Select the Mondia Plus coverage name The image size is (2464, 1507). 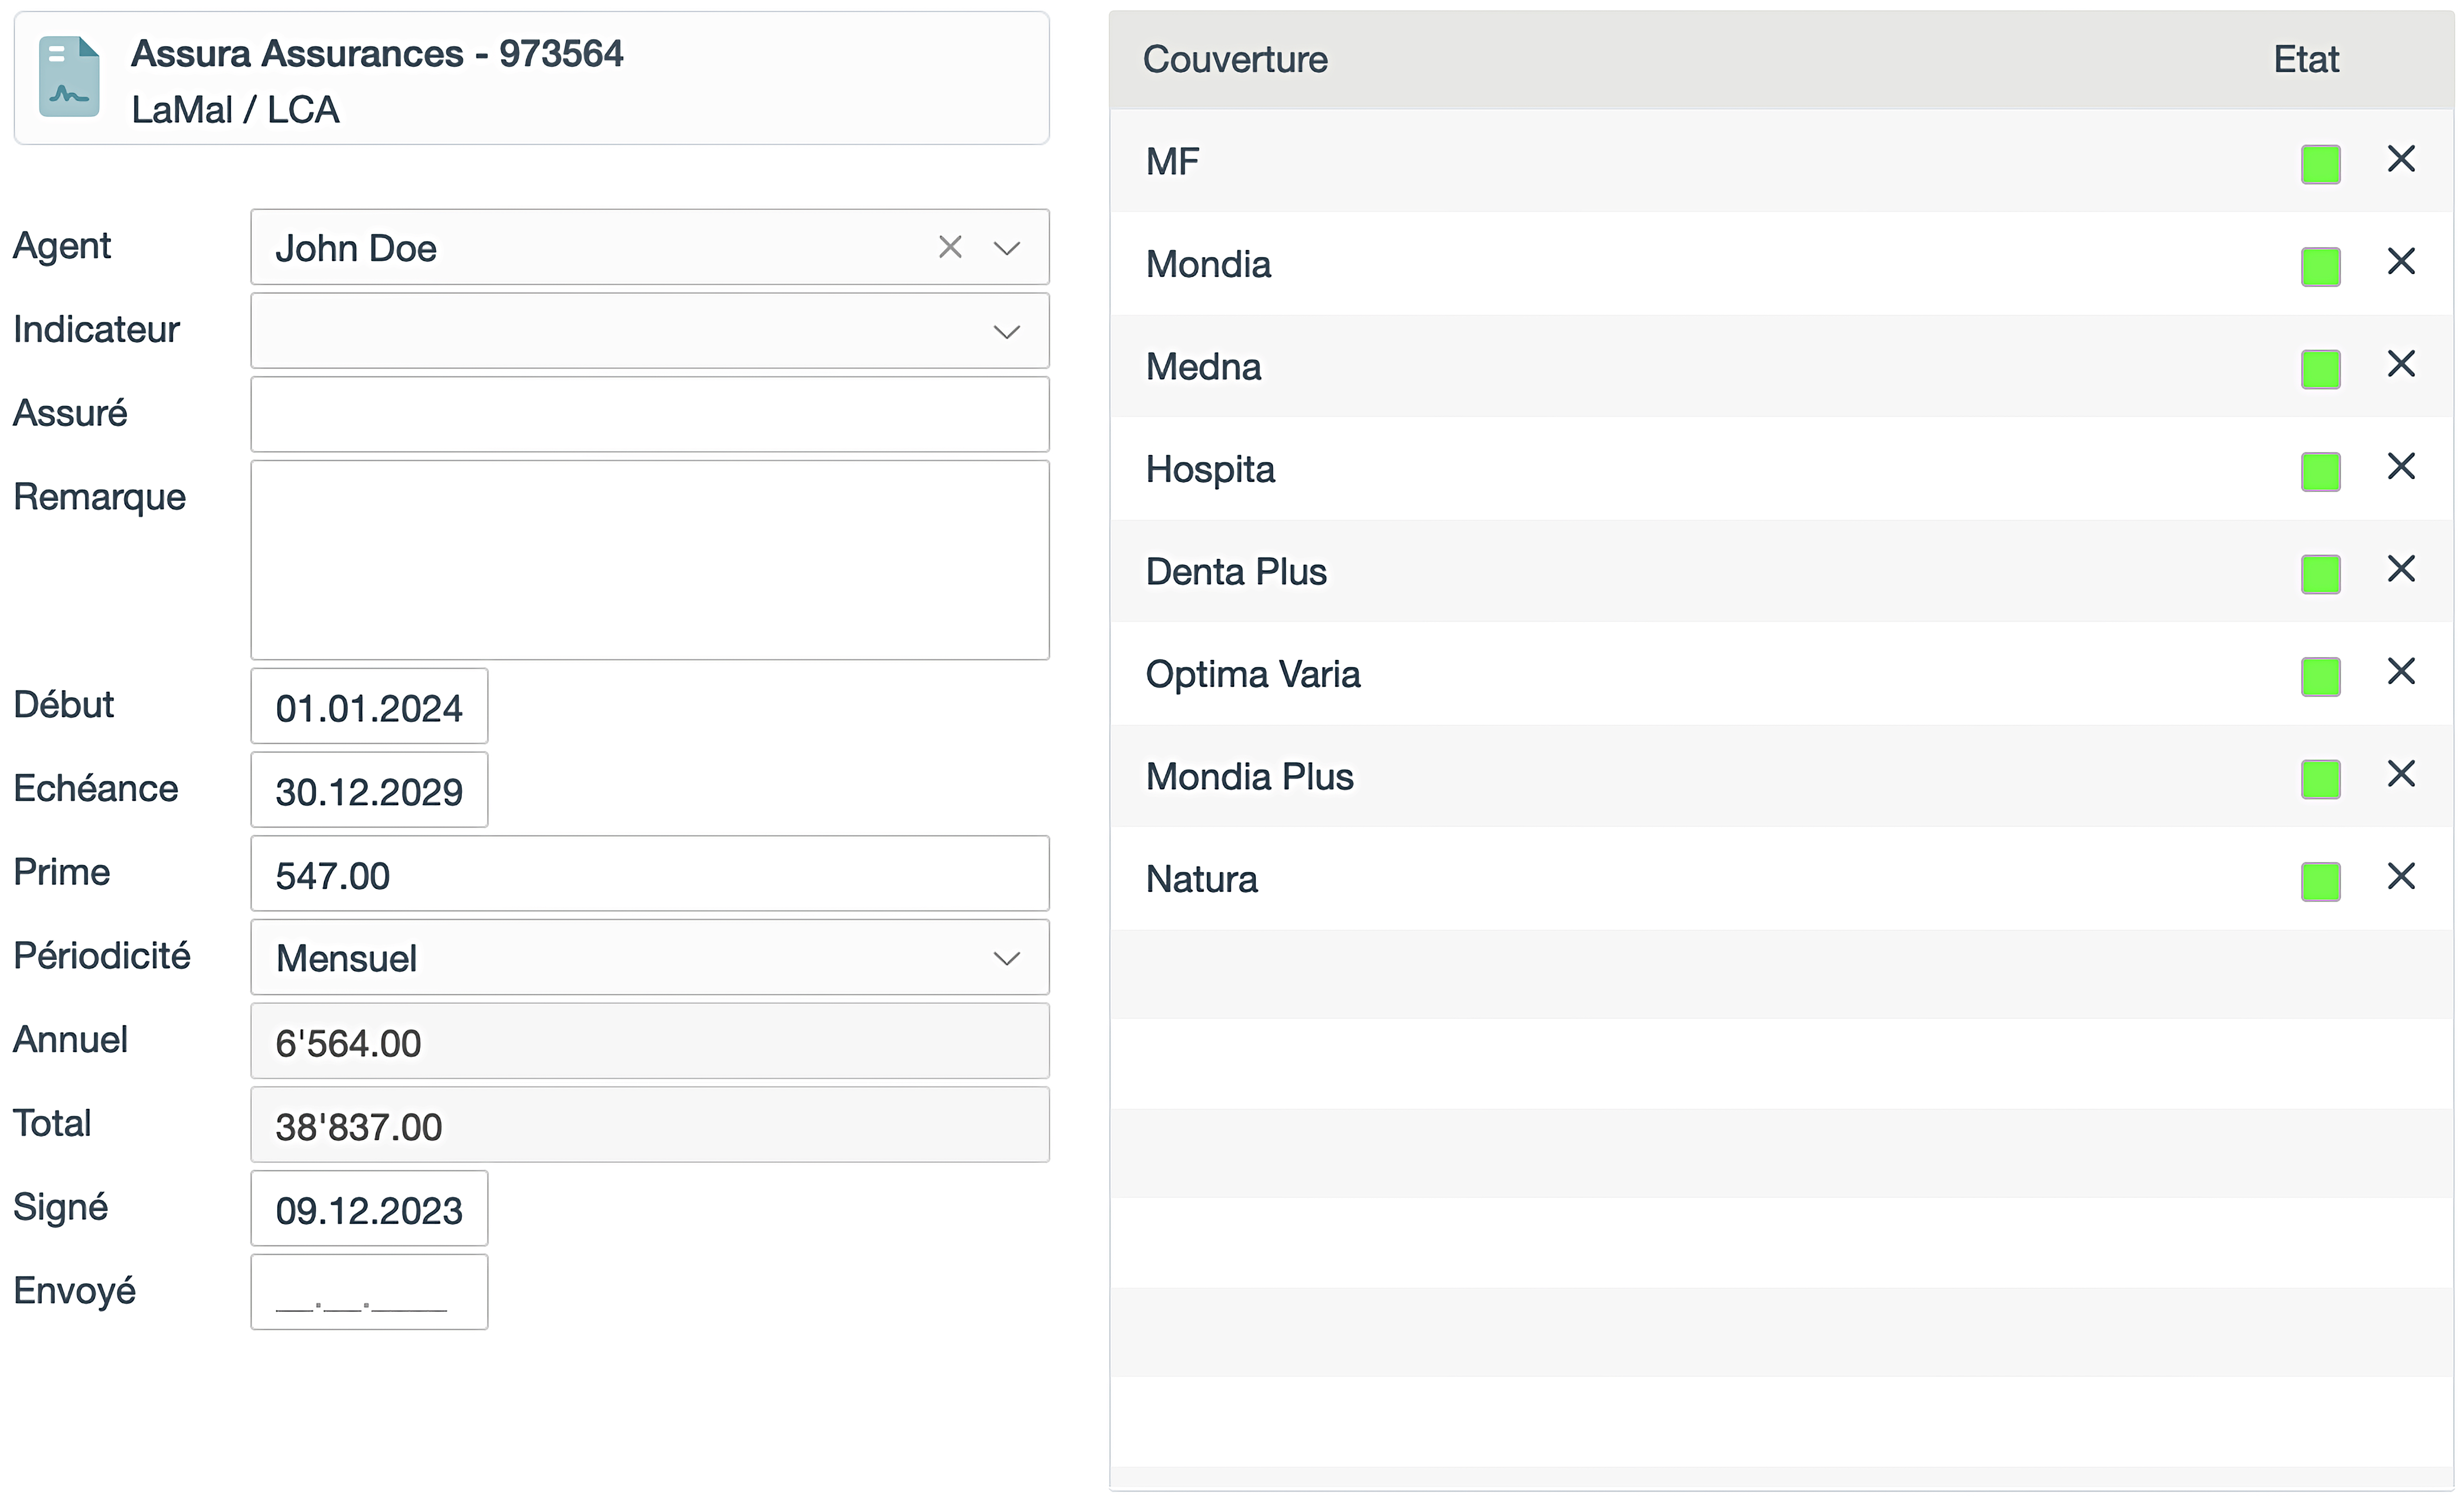tap(1249, 777)
